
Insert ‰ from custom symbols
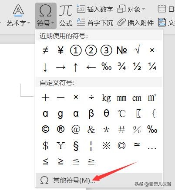[x=152, y=129]
